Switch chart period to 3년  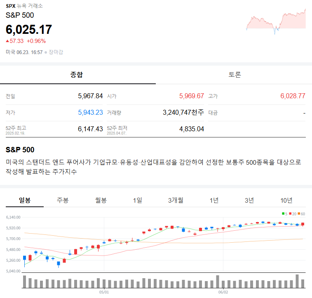pos(249,200)
